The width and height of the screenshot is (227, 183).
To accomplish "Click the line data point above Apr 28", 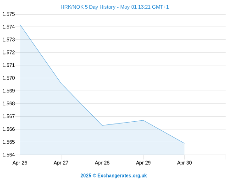I will point(102,125).
